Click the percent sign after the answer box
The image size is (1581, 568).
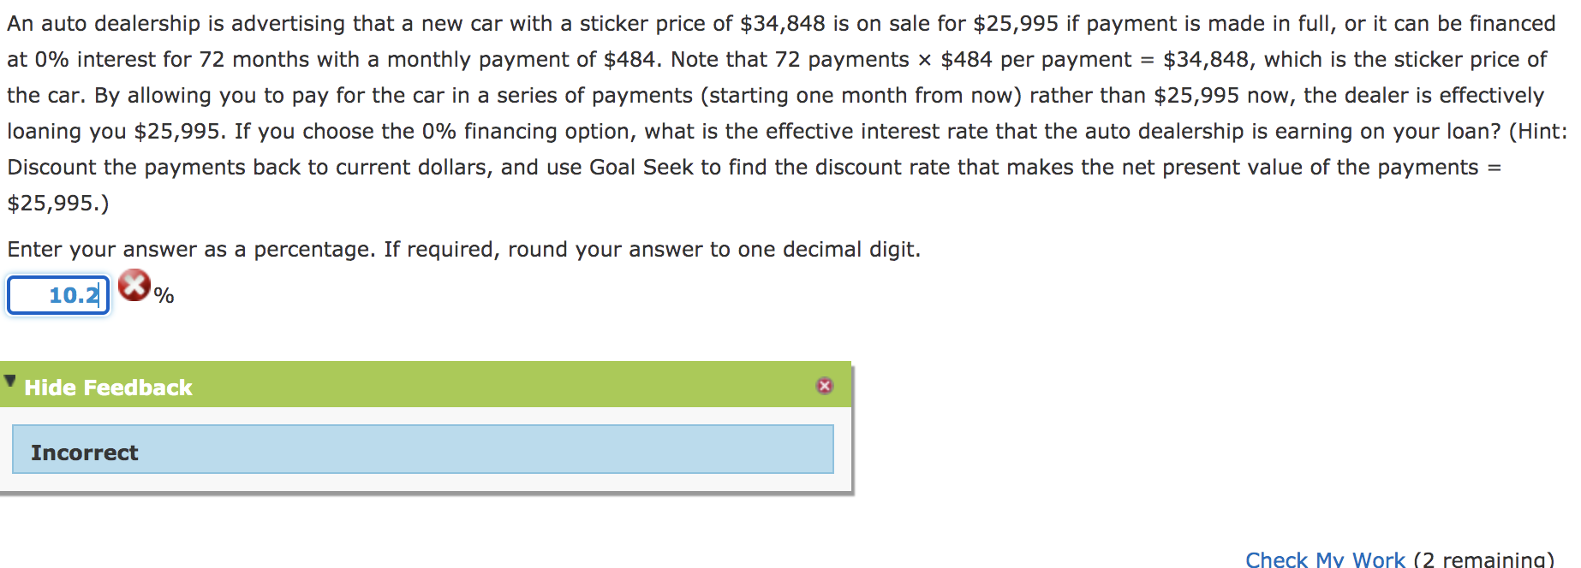[164, 296]
